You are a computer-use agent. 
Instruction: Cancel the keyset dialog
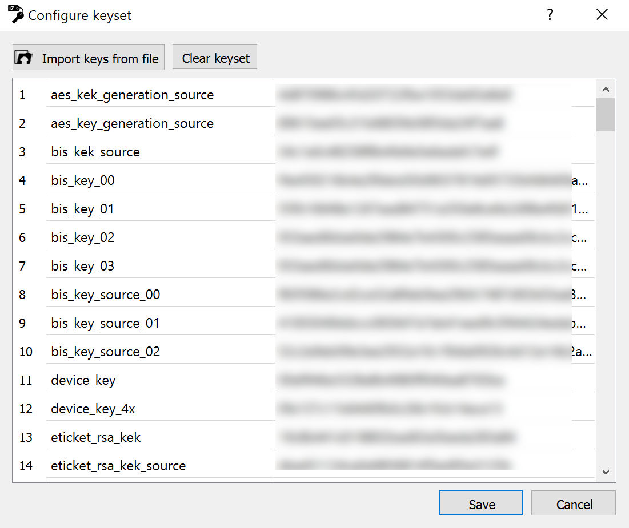(574, 503)
